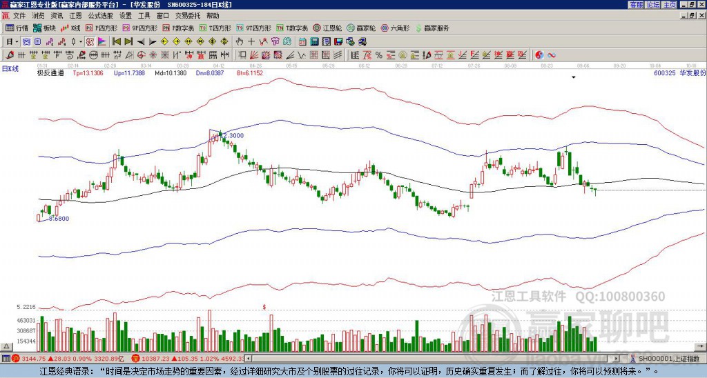Open the 赢家轮 wheel tool
Image resolution: width=707 pixels, height=378 pixels.
(x=361, y=28)
